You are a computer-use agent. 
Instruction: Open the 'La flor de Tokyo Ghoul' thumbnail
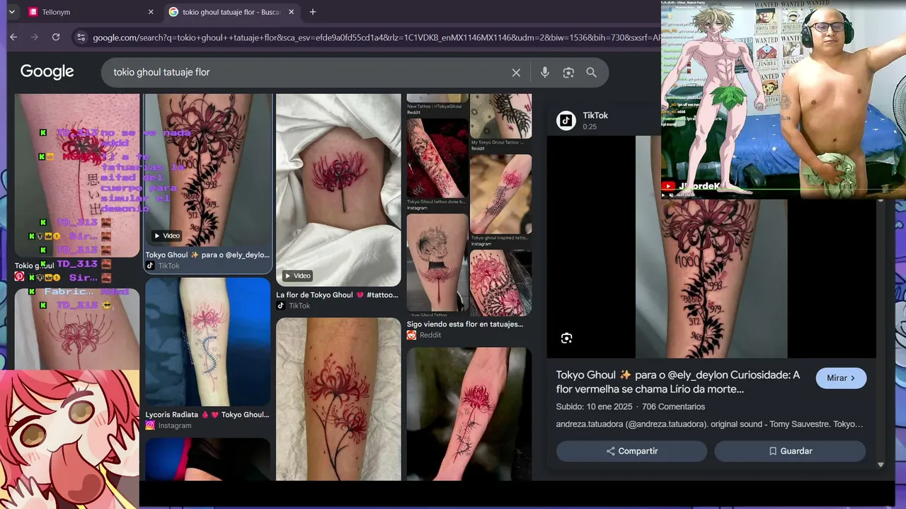pos(338,189)
